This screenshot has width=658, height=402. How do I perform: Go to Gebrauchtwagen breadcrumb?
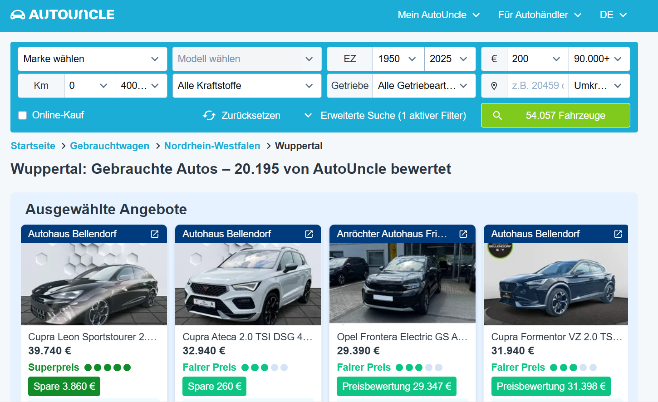[x=109, y=146]
